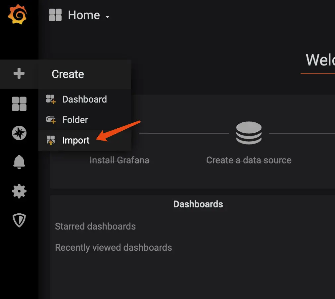This screenshot has width=335, height=299.
Task: Click the data source database icon
Action: [249, 133]
